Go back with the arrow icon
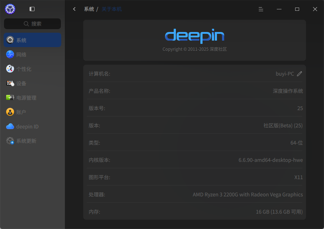This screenshot has width=324, height=229. pyautogui.click(x=74, y=9)
